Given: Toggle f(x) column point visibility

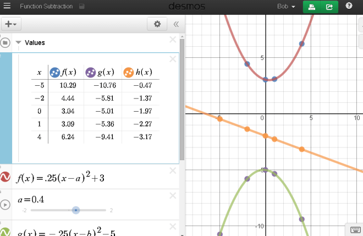Looking at the screenshot, I should point(55,72).
